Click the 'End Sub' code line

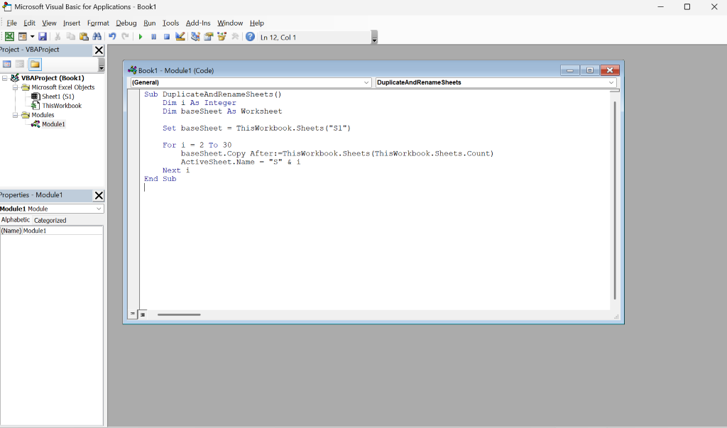[160, 179]
